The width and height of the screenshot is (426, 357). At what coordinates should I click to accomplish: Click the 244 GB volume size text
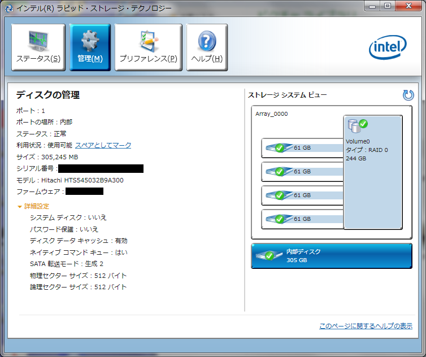click(356, 158)
